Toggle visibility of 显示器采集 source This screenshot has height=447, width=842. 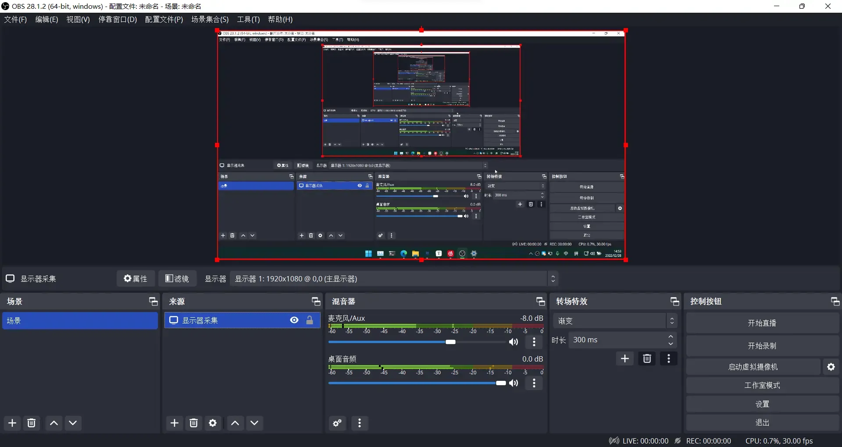click(x=294, y=320)
